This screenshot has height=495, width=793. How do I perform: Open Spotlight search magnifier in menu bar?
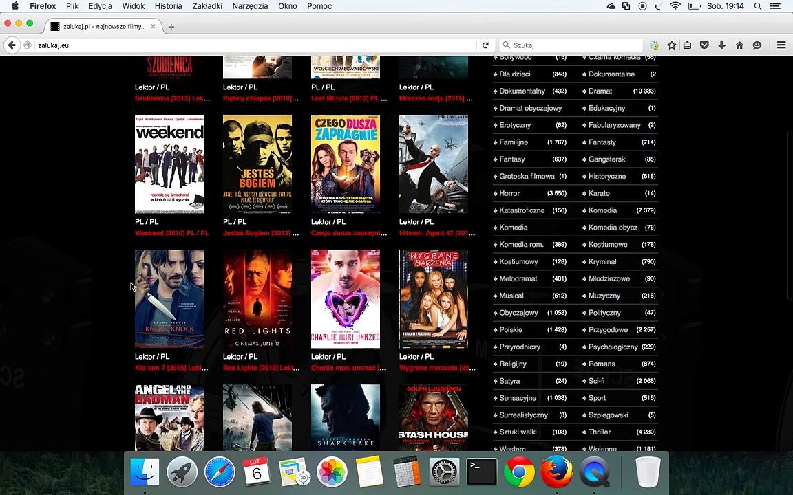click(x=758, y=6)
